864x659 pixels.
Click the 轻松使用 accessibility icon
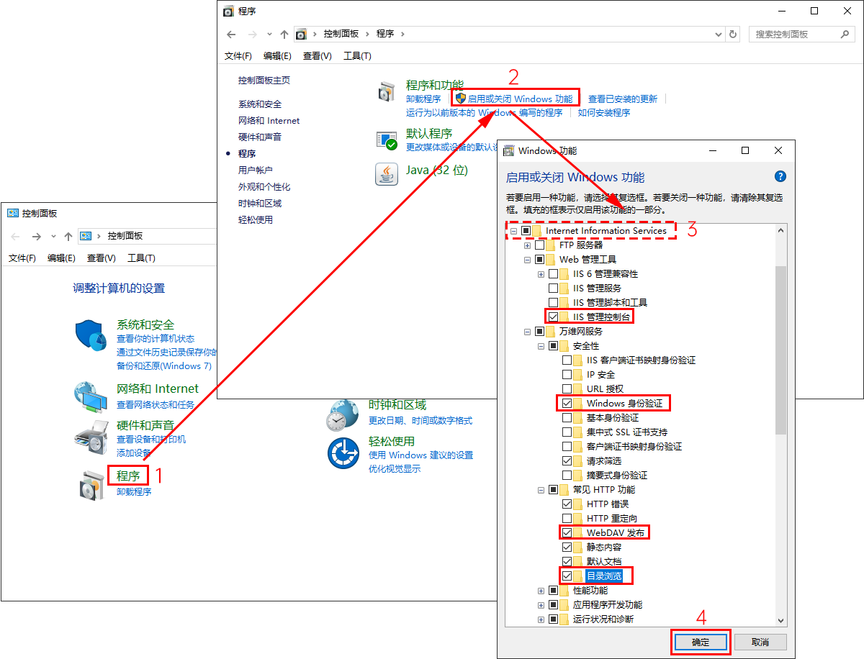(x=343, y=453)
